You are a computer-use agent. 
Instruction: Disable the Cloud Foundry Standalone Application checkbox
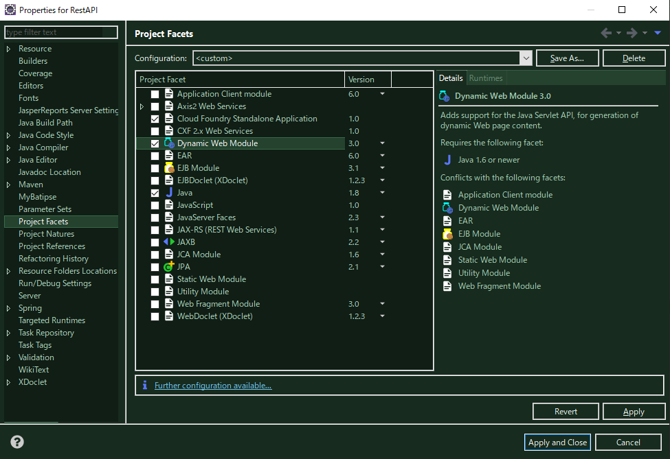(x=155, y=118)
